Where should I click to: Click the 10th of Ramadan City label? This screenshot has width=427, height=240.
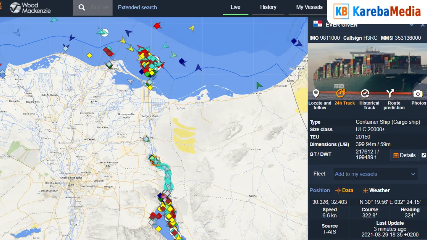pyautogui.click(x=108, y=164)
